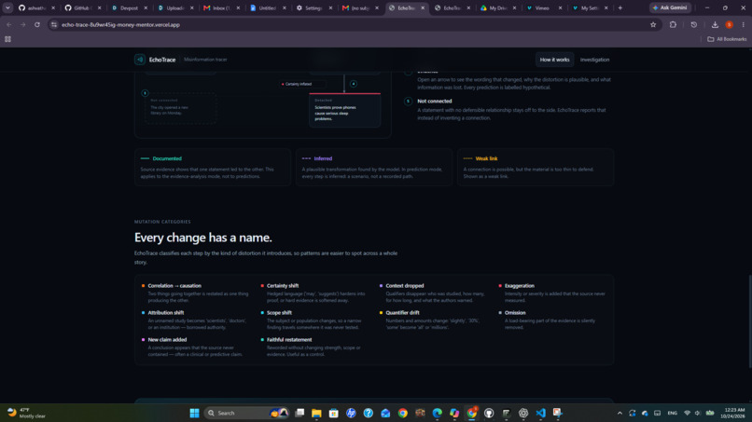The image size is (752, 422).
Task: Open the Investigation page
Action: tap(594, 60)
